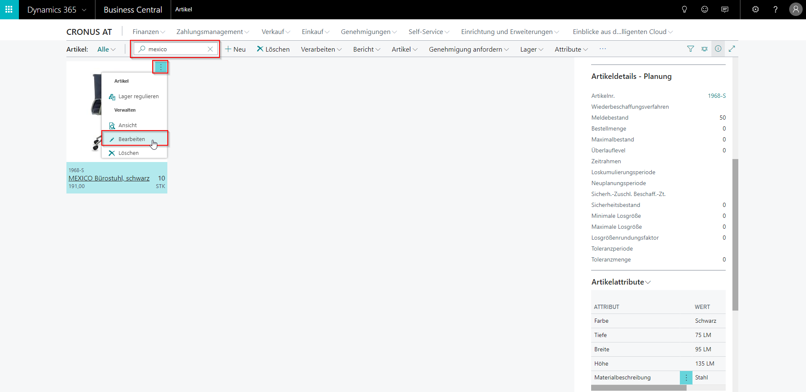Select the Höhe attribute row

coord(658,363)
